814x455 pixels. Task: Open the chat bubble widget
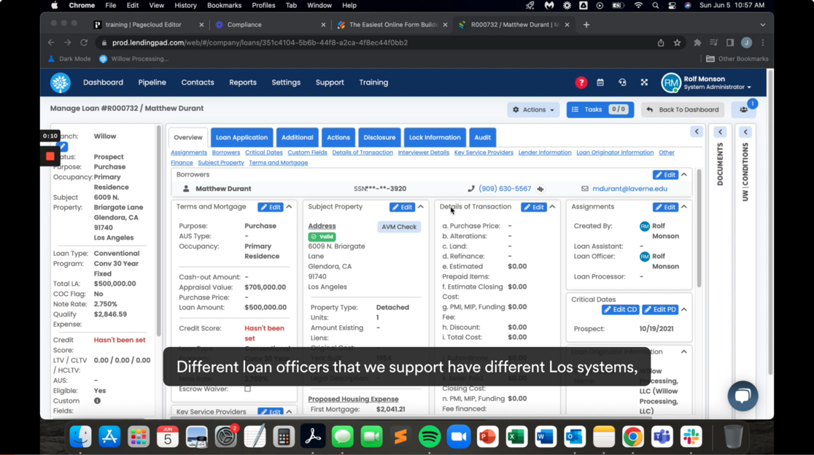click(x=743, y=396)
